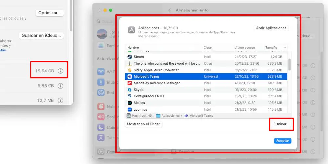328x164 pixels.
Task: Sort list by Tamaño column header
Action: [x=271, y=48]
